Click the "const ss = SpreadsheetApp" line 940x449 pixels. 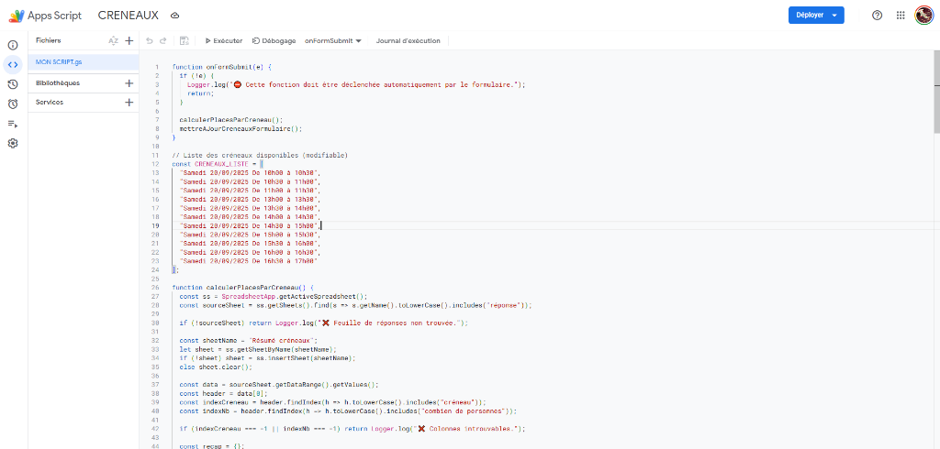click(x=273, y=296)
